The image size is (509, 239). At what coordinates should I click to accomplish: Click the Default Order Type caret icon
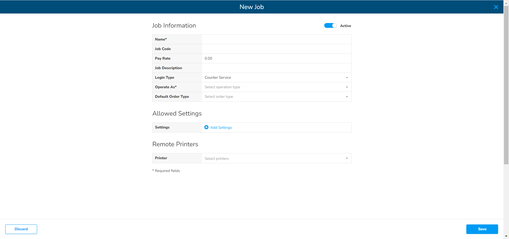347,97
